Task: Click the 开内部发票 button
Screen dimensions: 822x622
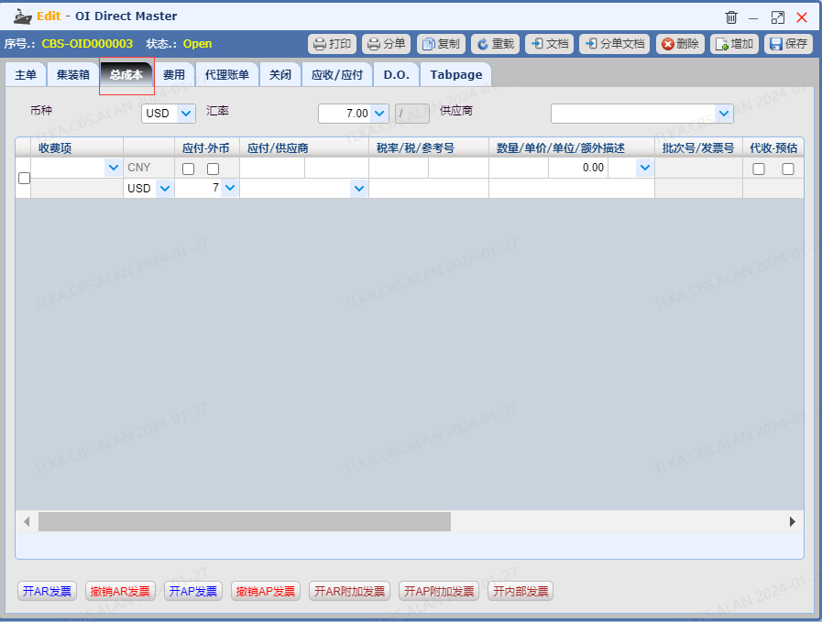Action: pos(521,591)
